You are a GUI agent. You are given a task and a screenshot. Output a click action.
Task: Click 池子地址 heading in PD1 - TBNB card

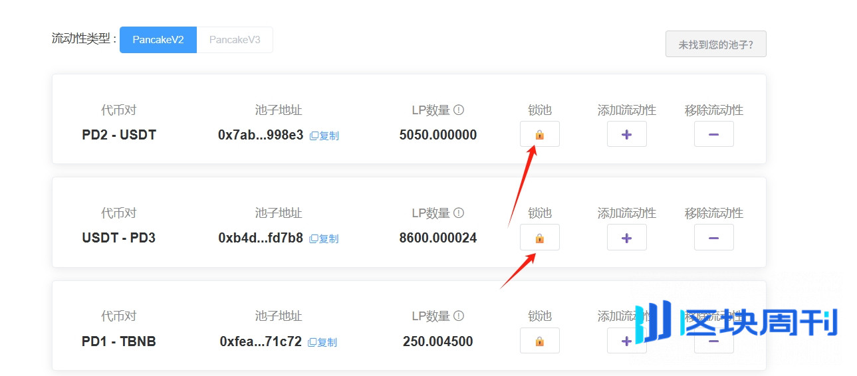pos(279,316)
